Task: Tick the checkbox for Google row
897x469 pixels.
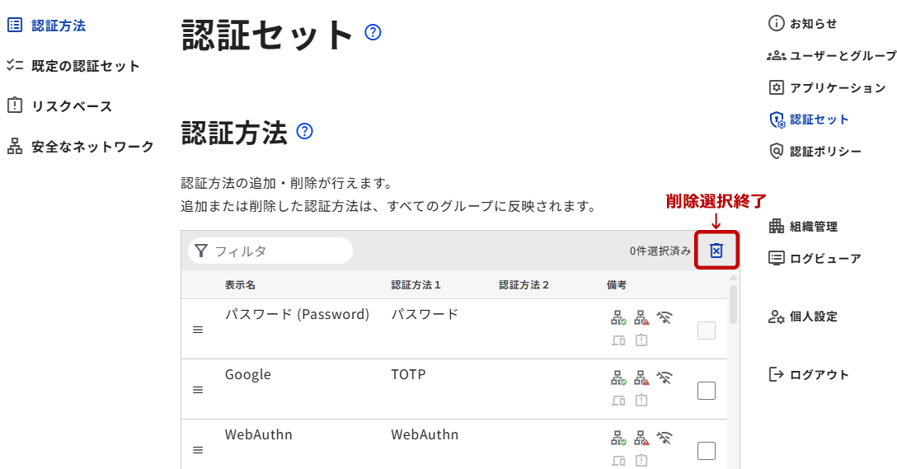Action: (x=707, y=391)
